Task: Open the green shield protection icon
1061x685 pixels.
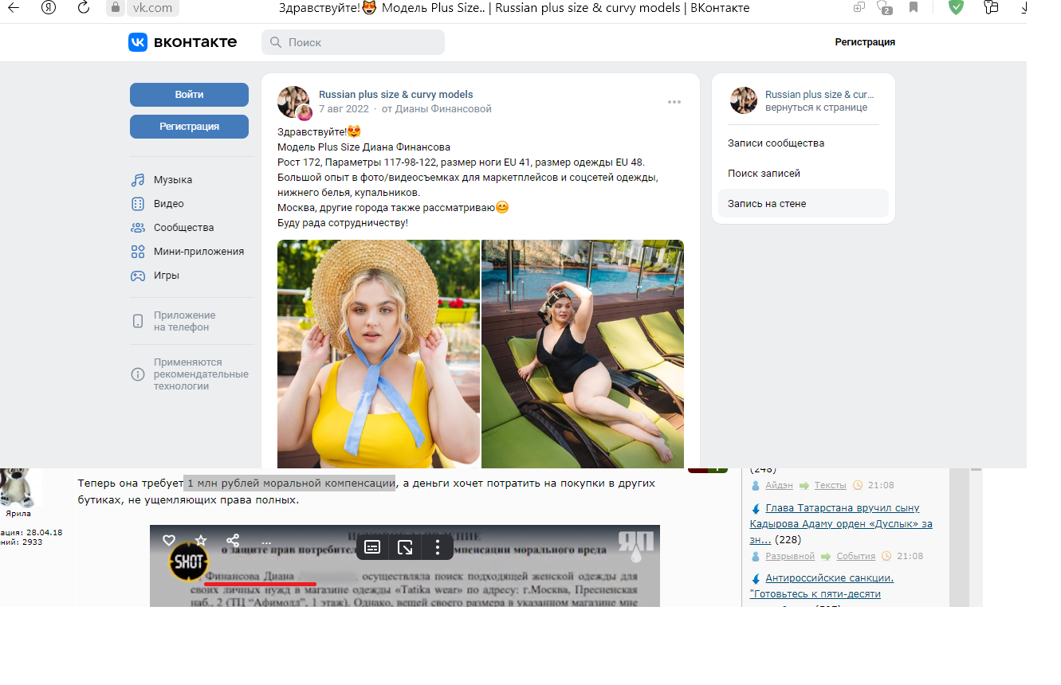Action: click(956, 8)
